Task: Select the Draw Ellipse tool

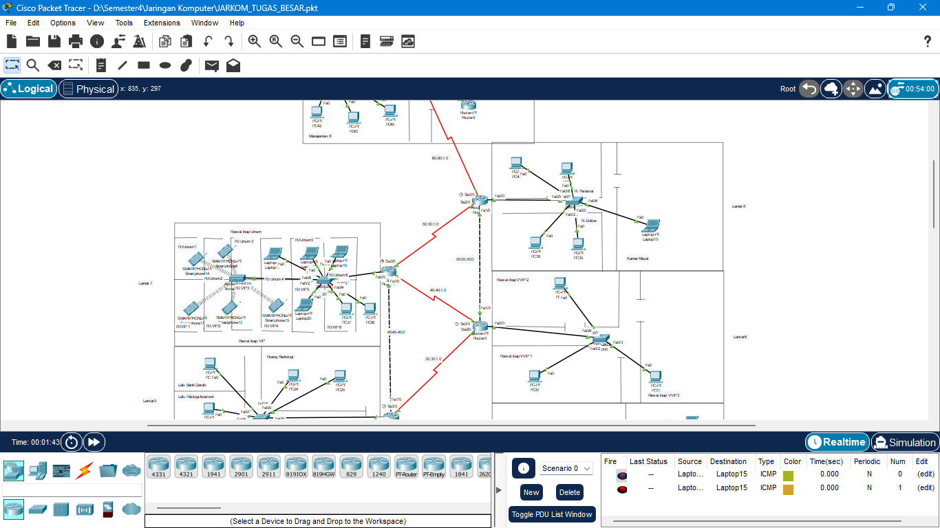Action: pos(164,65)
